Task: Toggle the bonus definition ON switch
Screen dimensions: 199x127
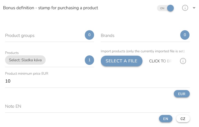Action: (165, 8)
